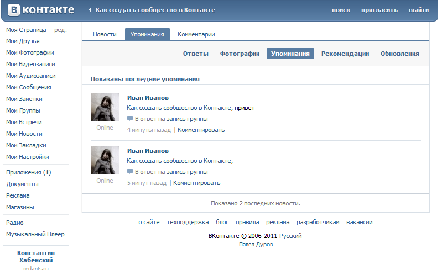The height and width of the screenshot is (270, 442).
Task: Open Документы in sidebar
Action: click(x=22, y=184)
